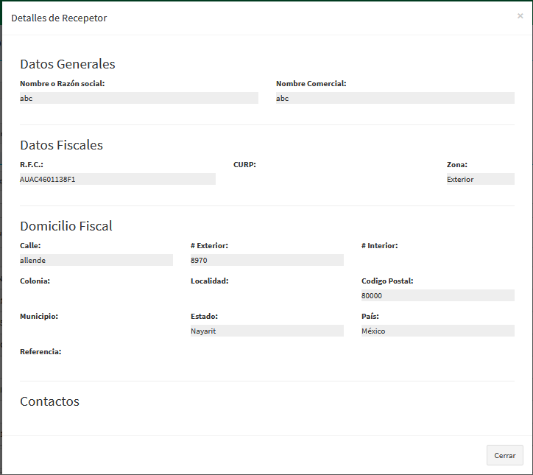The image size is (533, 475).
Task: Click the Datos Fiscales section heading
Action: [x=61, y=145]
